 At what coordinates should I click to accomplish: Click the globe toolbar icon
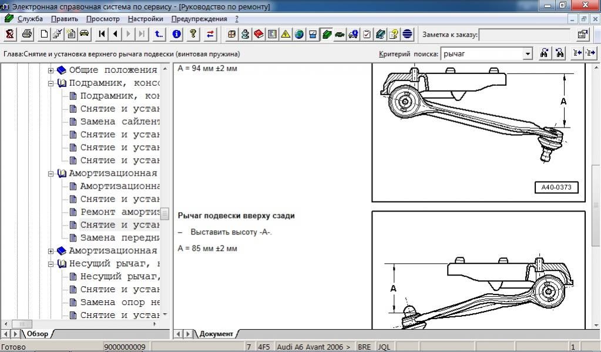click(299, 35)
